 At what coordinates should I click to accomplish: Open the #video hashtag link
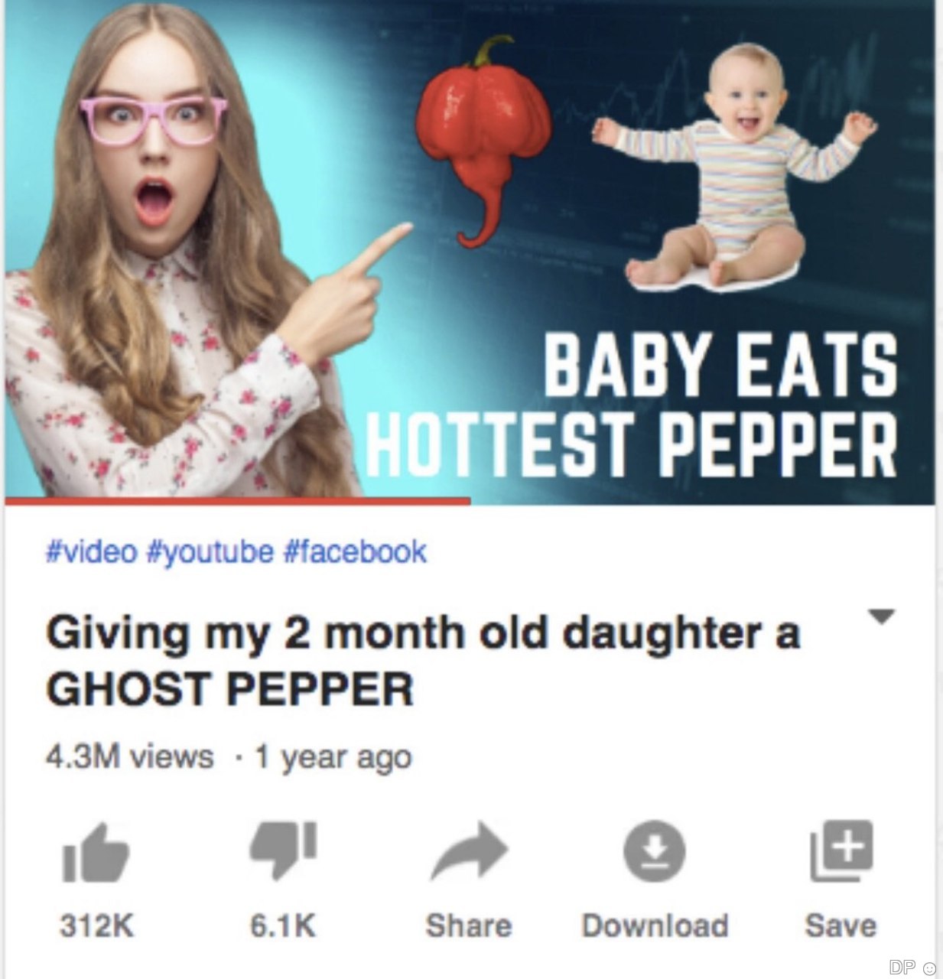point(93,551)
